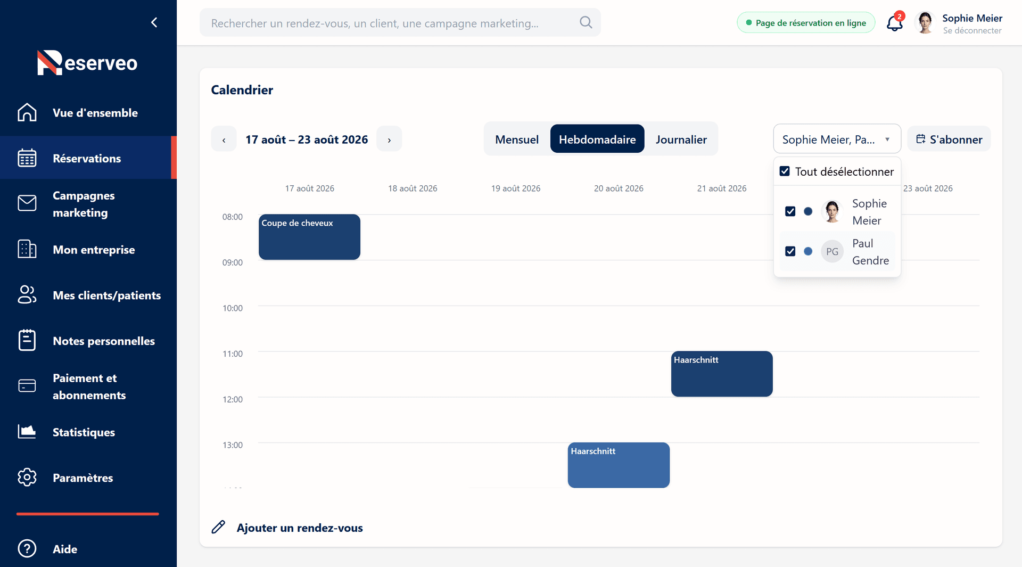The image size is (1022, 567).
Task: Click the Reserveo logo
Action: (87, 63)
